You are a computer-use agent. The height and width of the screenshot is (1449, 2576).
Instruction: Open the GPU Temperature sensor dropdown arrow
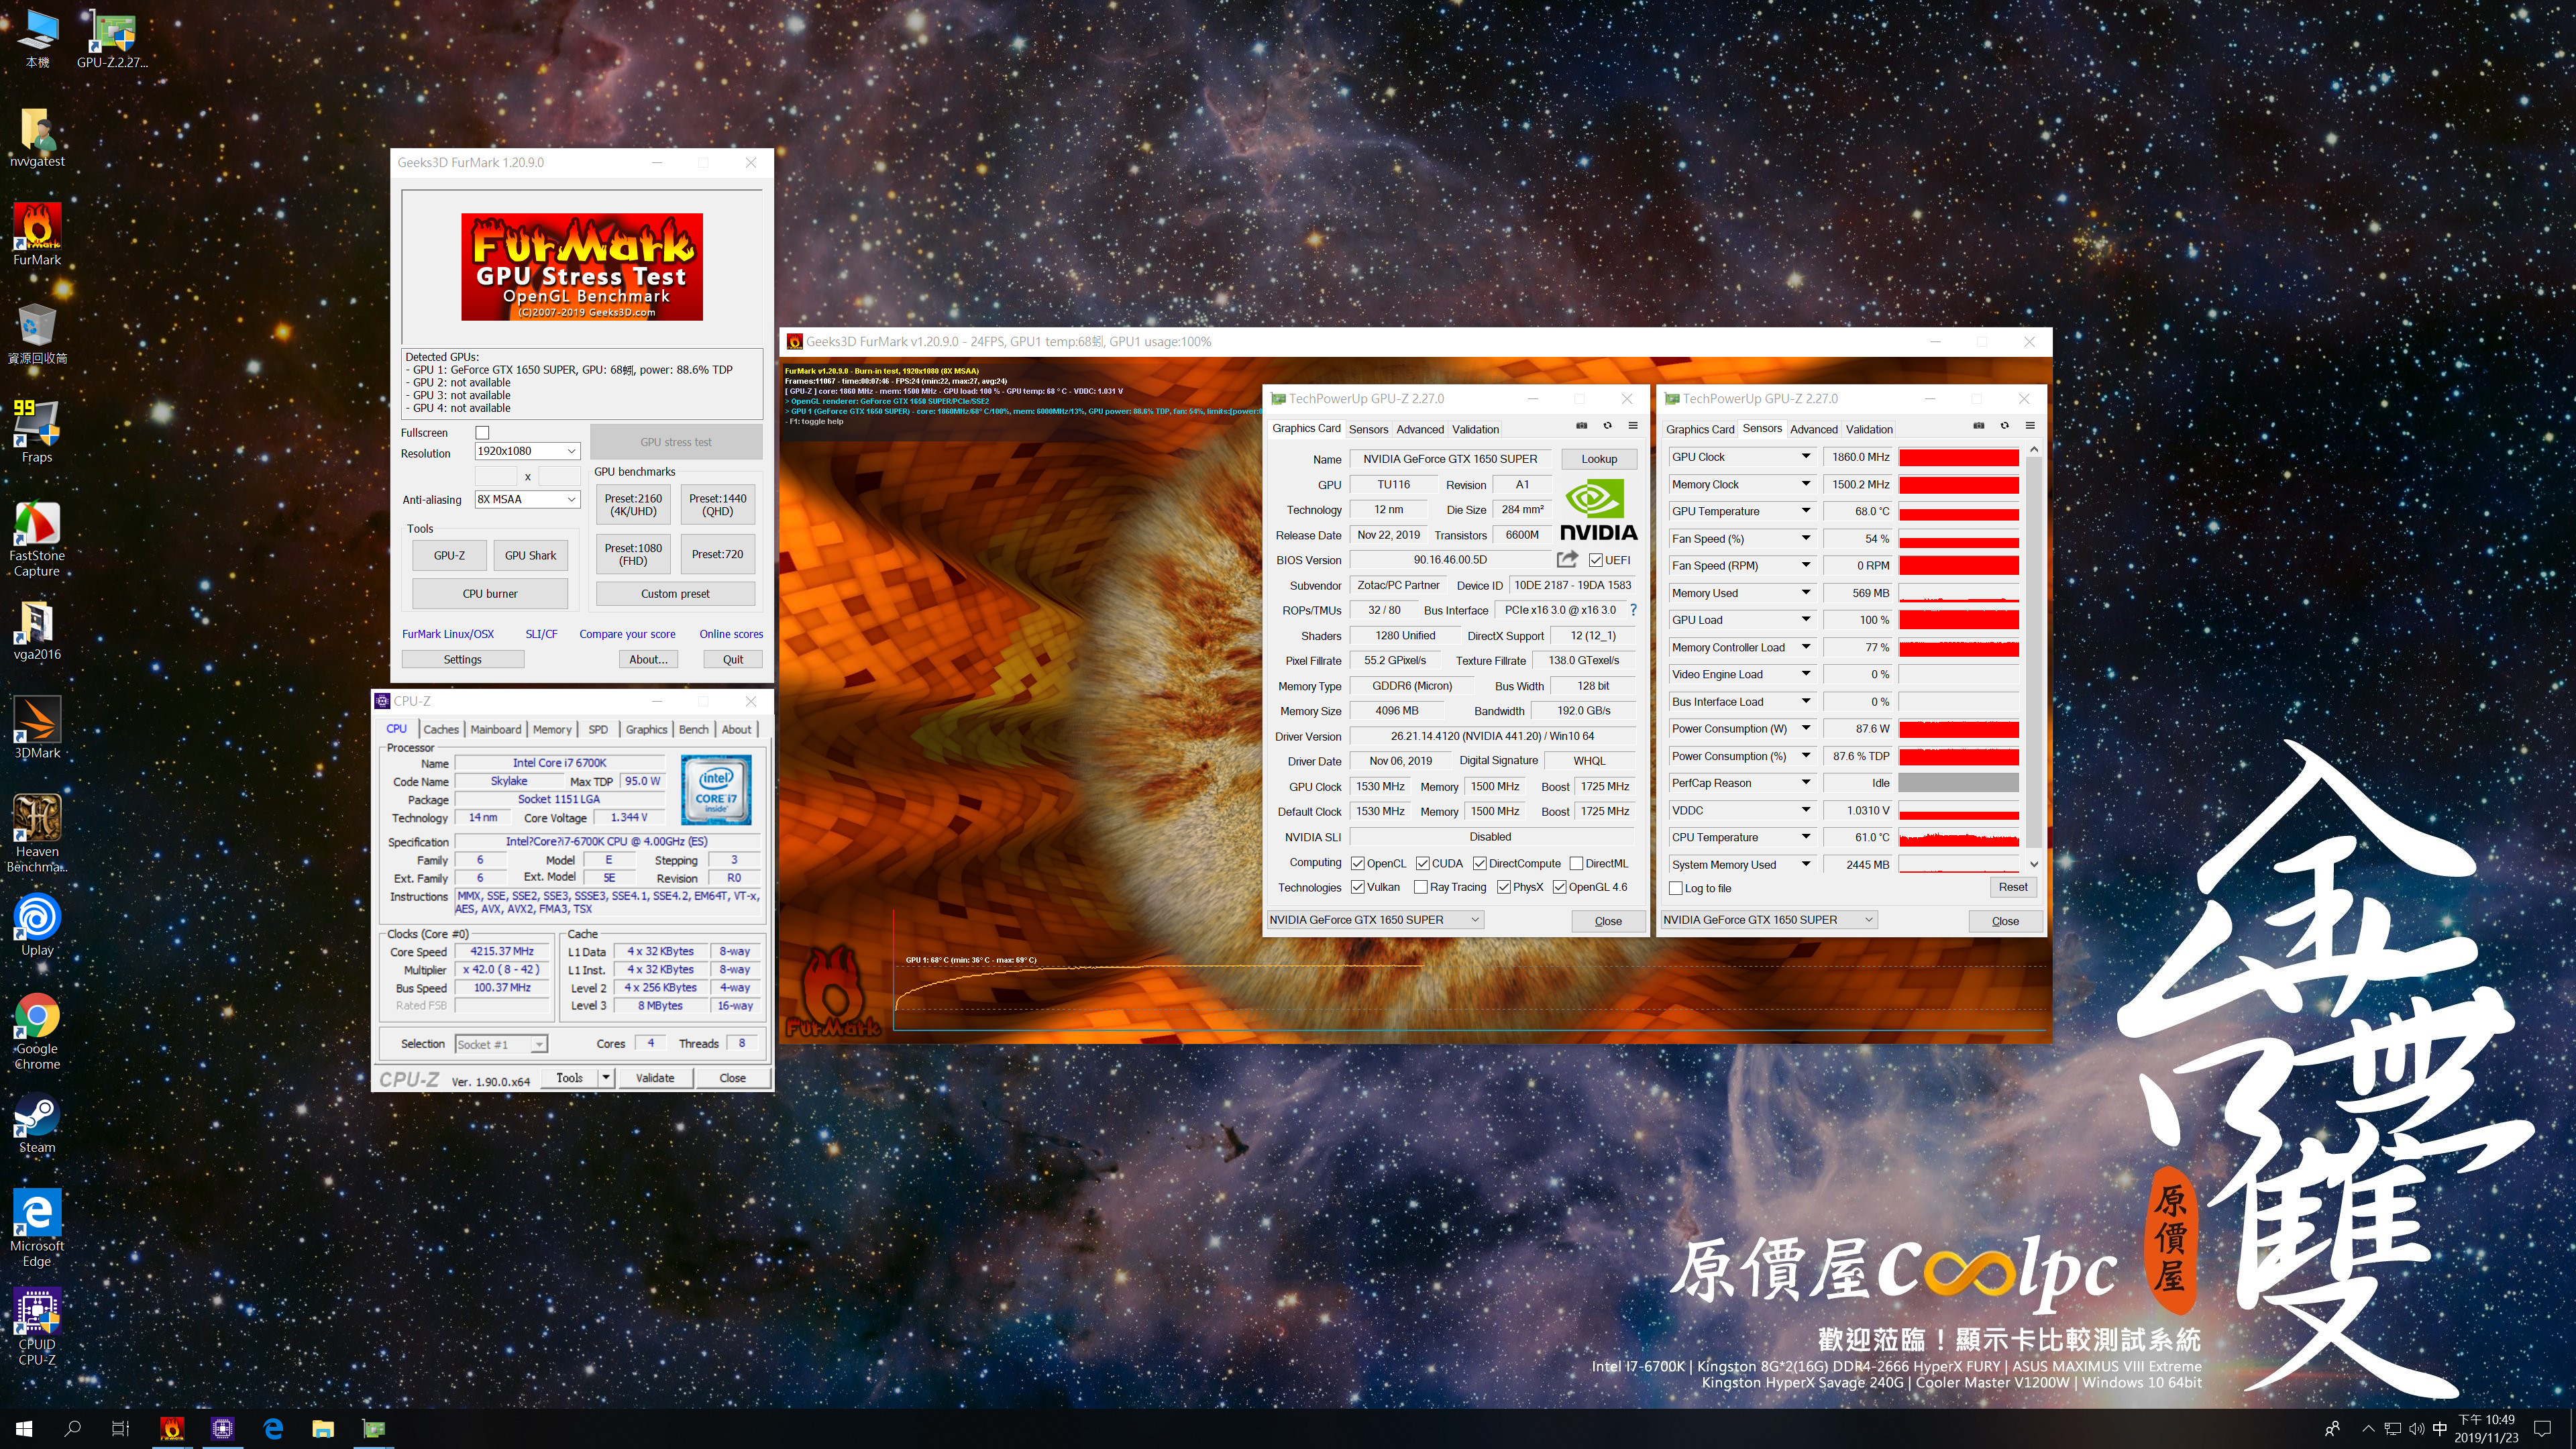tap(1806, 511)
